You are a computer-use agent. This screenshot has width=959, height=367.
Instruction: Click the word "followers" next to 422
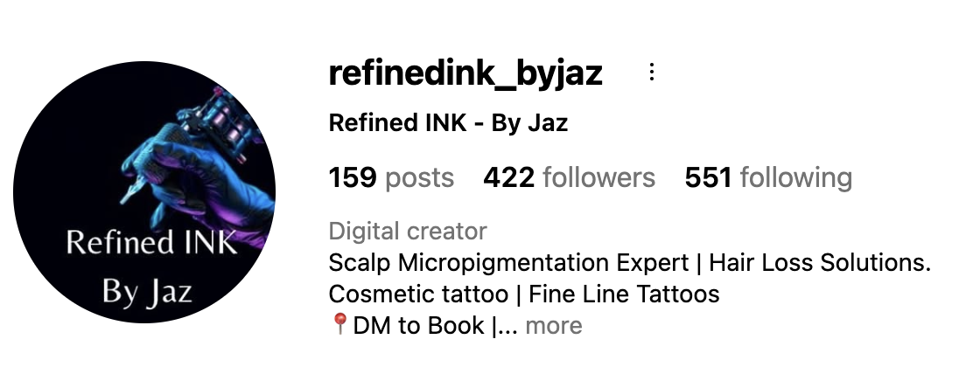[598, 177]
